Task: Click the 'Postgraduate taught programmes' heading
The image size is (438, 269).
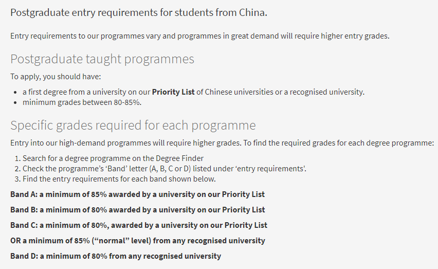Action: 102,59
